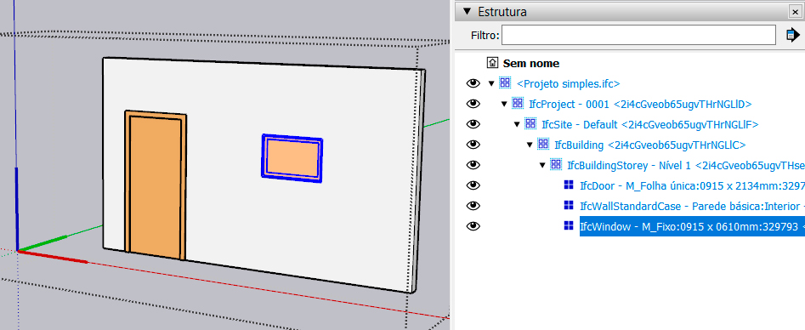Click the orange door face in the model
This screenshot has width=805, height=330.
(155, 188)
